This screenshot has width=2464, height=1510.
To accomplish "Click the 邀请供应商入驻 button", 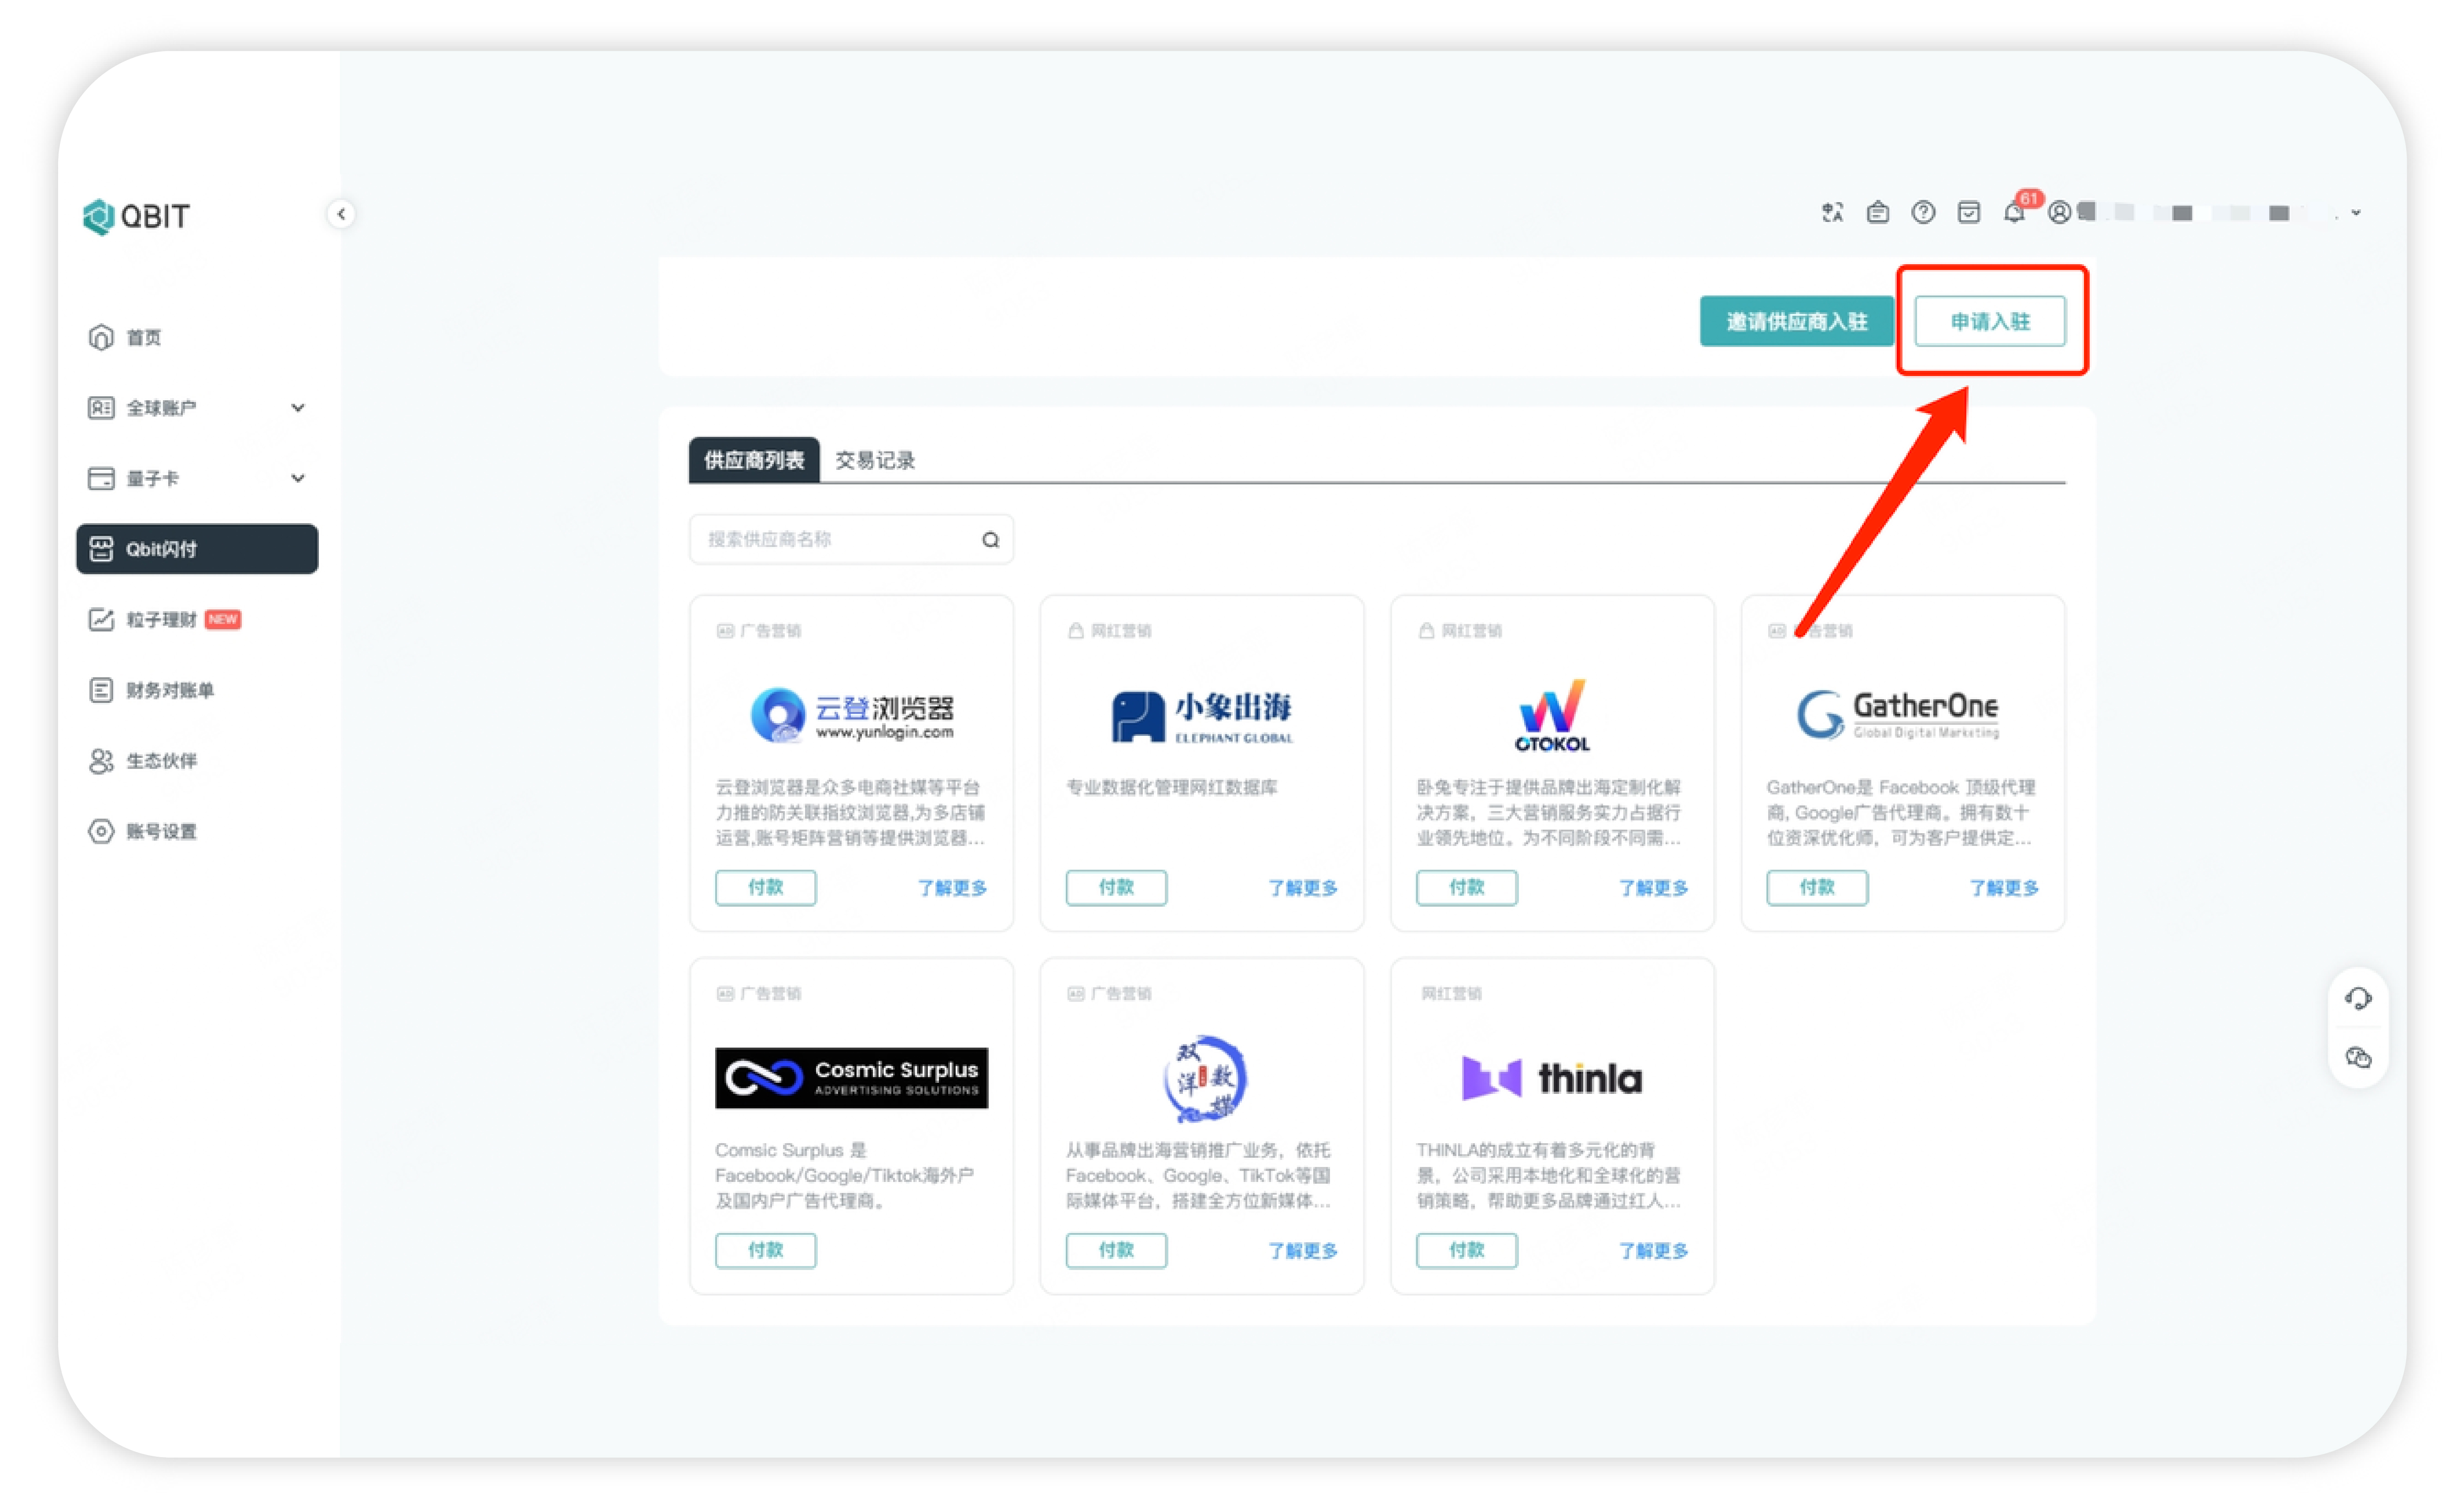I will point(1796,322).
